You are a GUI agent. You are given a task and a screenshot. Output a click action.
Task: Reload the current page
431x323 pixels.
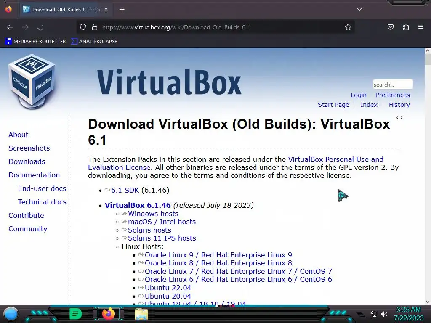click(x=40, y=27)
